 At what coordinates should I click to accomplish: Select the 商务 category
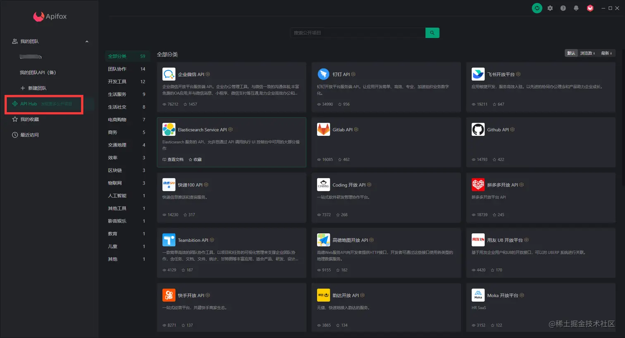pos(126,132)
